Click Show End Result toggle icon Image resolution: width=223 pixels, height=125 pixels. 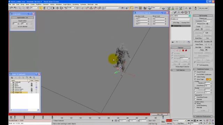(x=177, y=42)
